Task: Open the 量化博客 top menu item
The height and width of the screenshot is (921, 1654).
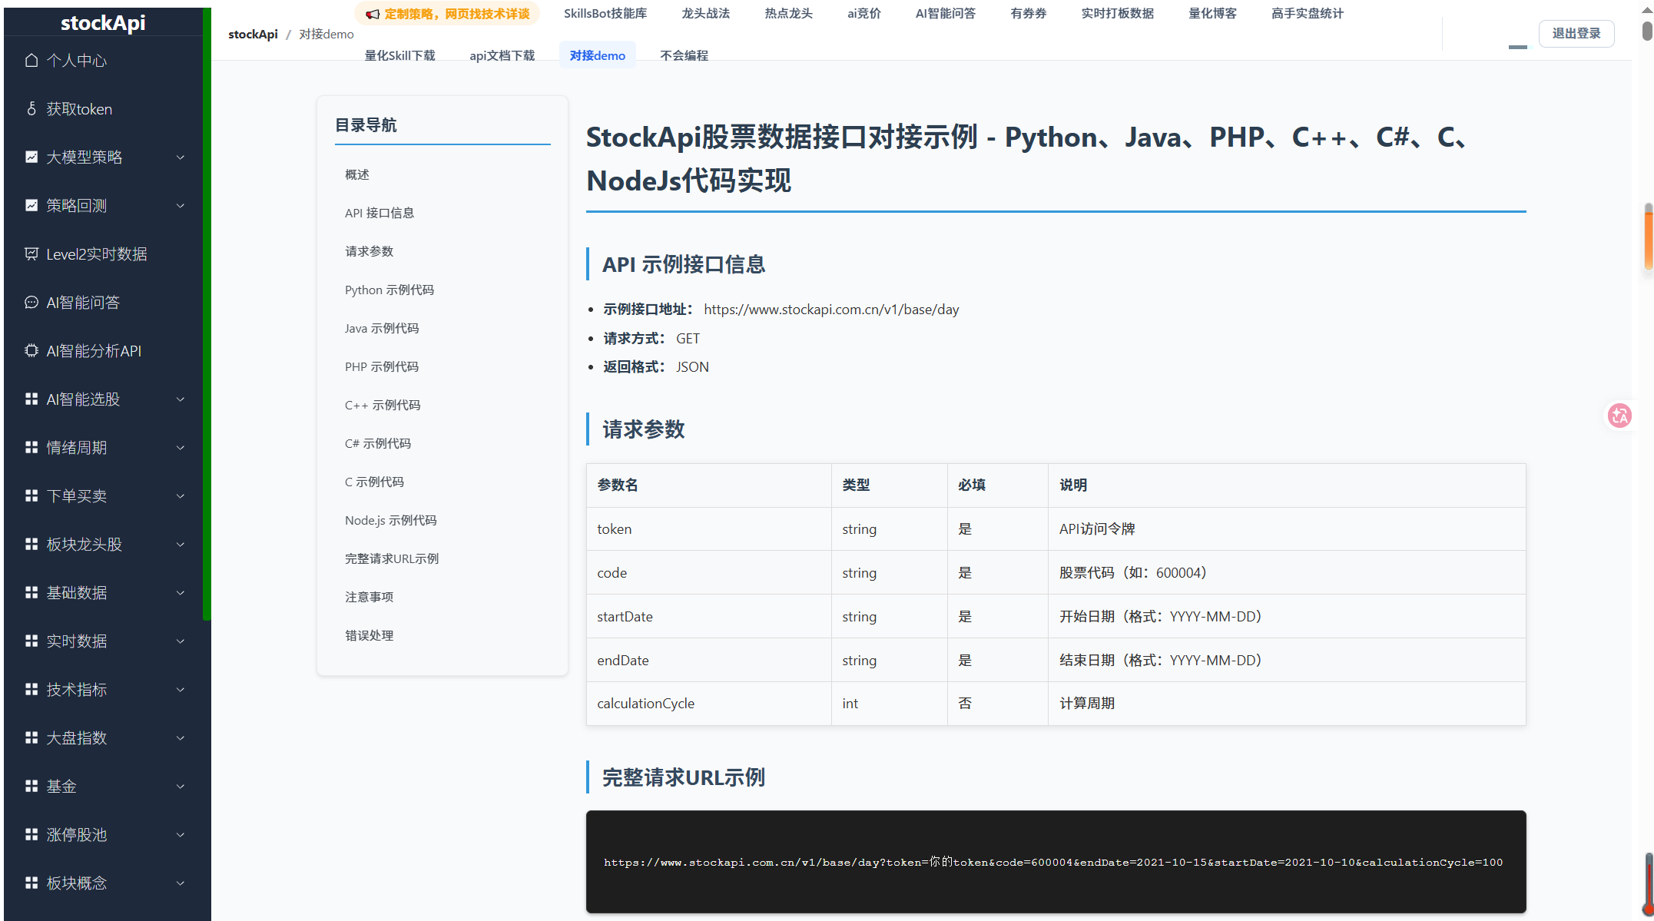Action: click(x=1213, y=13)
